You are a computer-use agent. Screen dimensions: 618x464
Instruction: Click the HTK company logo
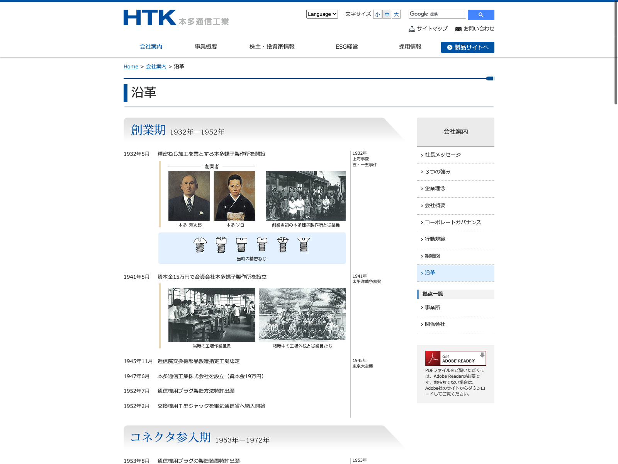pyautogui.click(x=176, y=18)
